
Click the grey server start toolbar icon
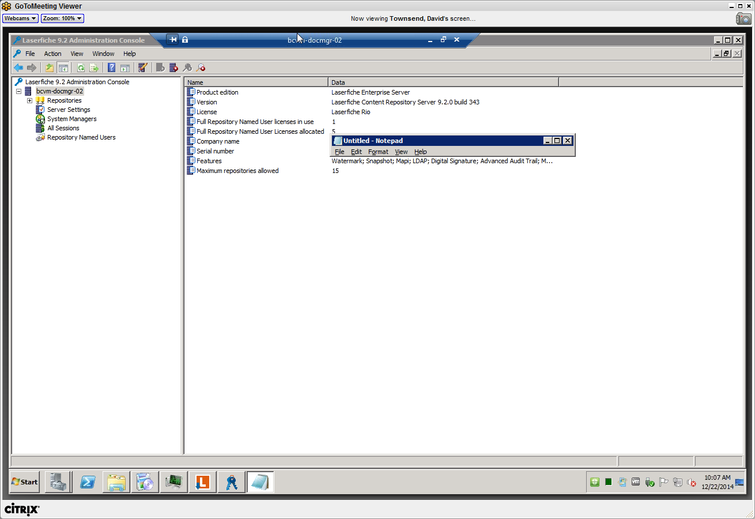pyautogui.click(x=161, y=67)
